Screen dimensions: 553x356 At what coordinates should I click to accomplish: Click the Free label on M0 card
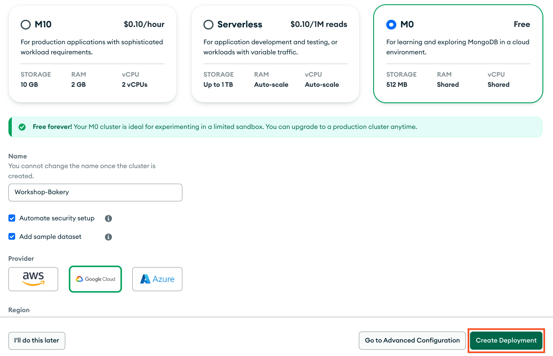point(522,24)
